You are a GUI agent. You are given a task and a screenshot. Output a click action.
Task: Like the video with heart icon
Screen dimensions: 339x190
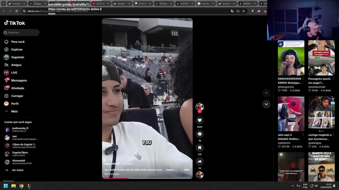pos(200,120)
